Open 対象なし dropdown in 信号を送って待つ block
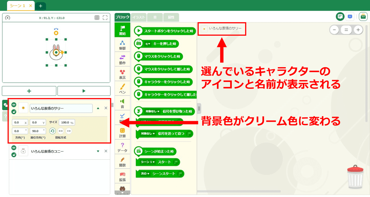 (x=148, y=134)
